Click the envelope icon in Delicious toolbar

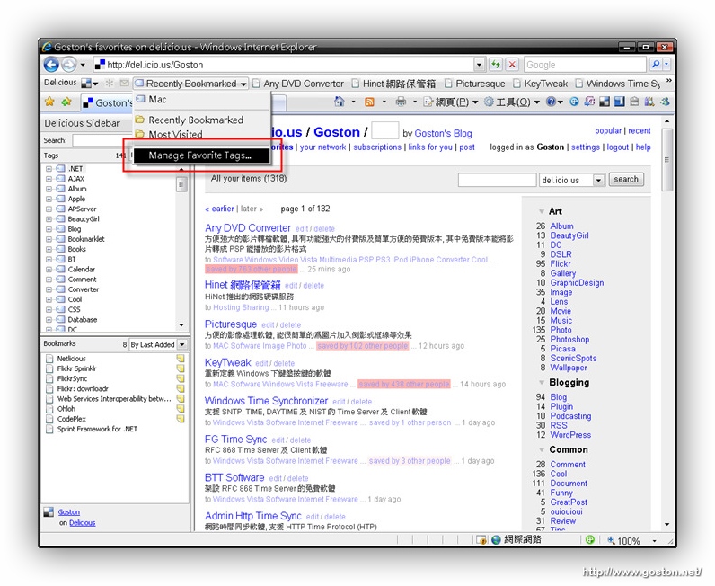coord(125,83)
